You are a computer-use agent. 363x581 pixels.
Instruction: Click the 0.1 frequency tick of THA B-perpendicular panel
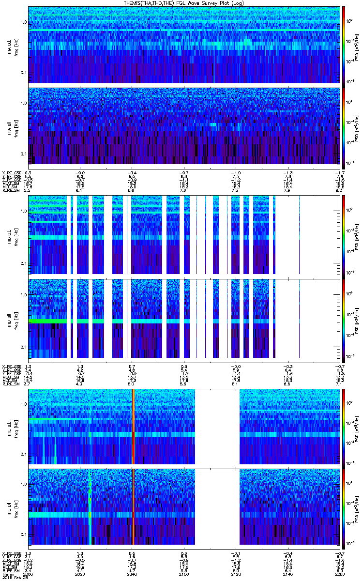[x=23, y=73]
